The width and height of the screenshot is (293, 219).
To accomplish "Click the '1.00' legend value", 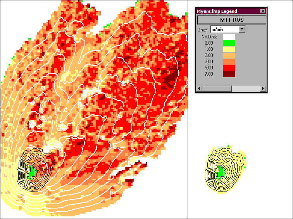I will (209, 49).
